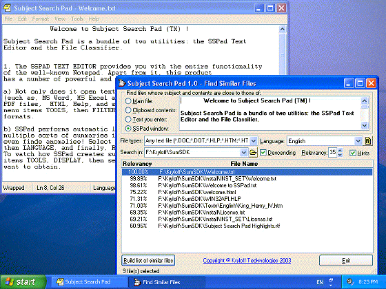The width and height of the screenshot is (386, 289).
Task: Click the taskbar clock showing 8:23 PM
Action: pyautogui.click(x=368, y=282)
